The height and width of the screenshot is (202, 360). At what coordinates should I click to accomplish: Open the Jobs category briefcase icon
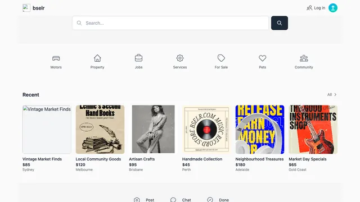pyautogui.click(x=139, y=58)
